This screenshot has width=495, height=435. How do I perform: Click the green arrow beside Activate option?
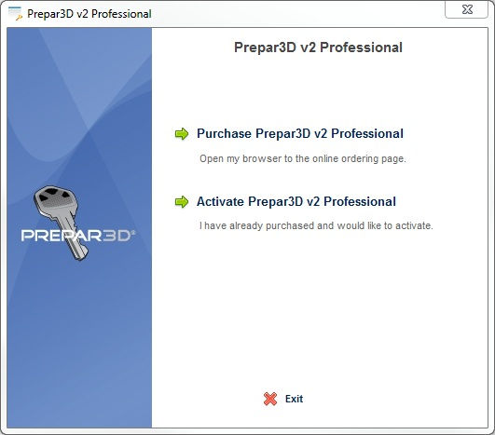[x=182, y=202]
